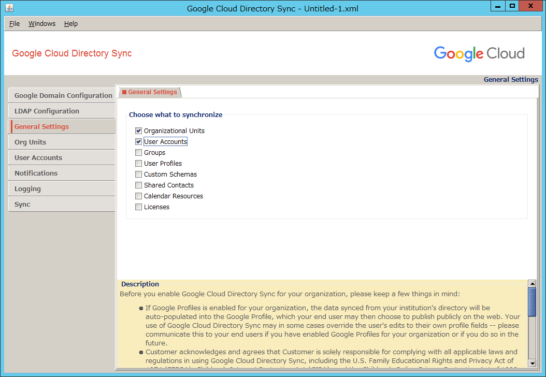Enable the User Profiles checkbox
This screenshot has width=546, height=377.
(139, 163)
